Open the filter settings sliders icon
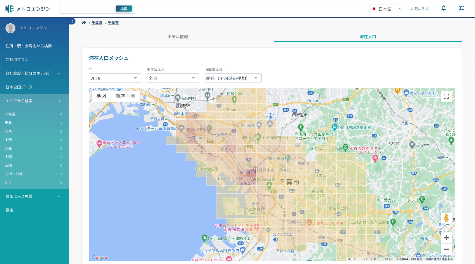The height and width of the screenshot is (264, 475). (462, 8)
